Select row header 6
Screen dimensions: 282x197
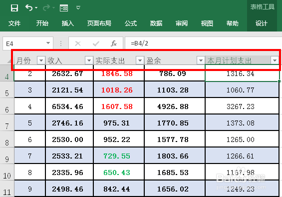click(7, 106)
